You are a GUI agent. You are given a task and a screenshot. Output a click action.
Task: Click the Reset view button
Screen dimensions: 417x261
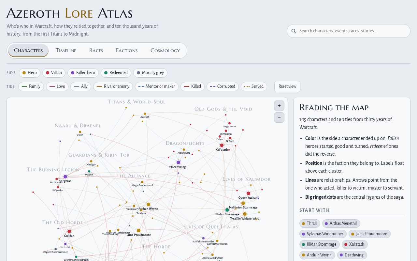[x=287, y=86]
